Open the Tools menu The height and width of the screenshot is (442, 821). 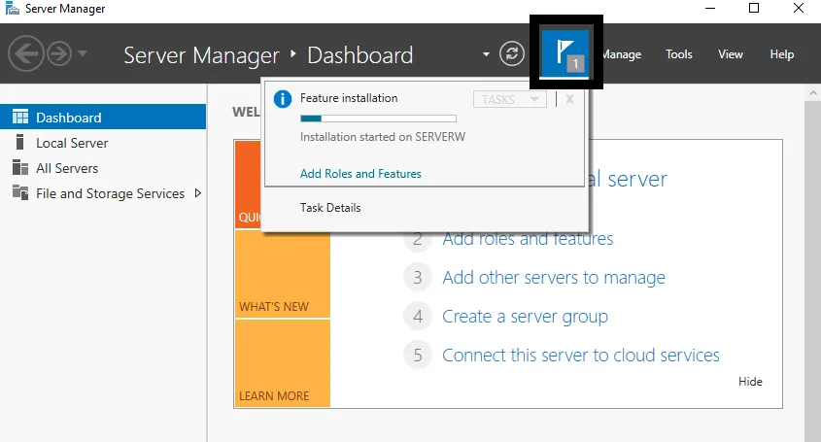click(x=678, y=54)
